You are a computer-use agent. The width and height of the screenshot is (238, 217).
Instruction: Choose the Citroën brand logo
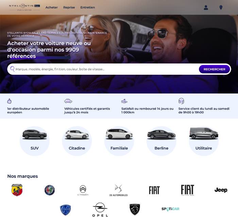(x=83, y=190)
